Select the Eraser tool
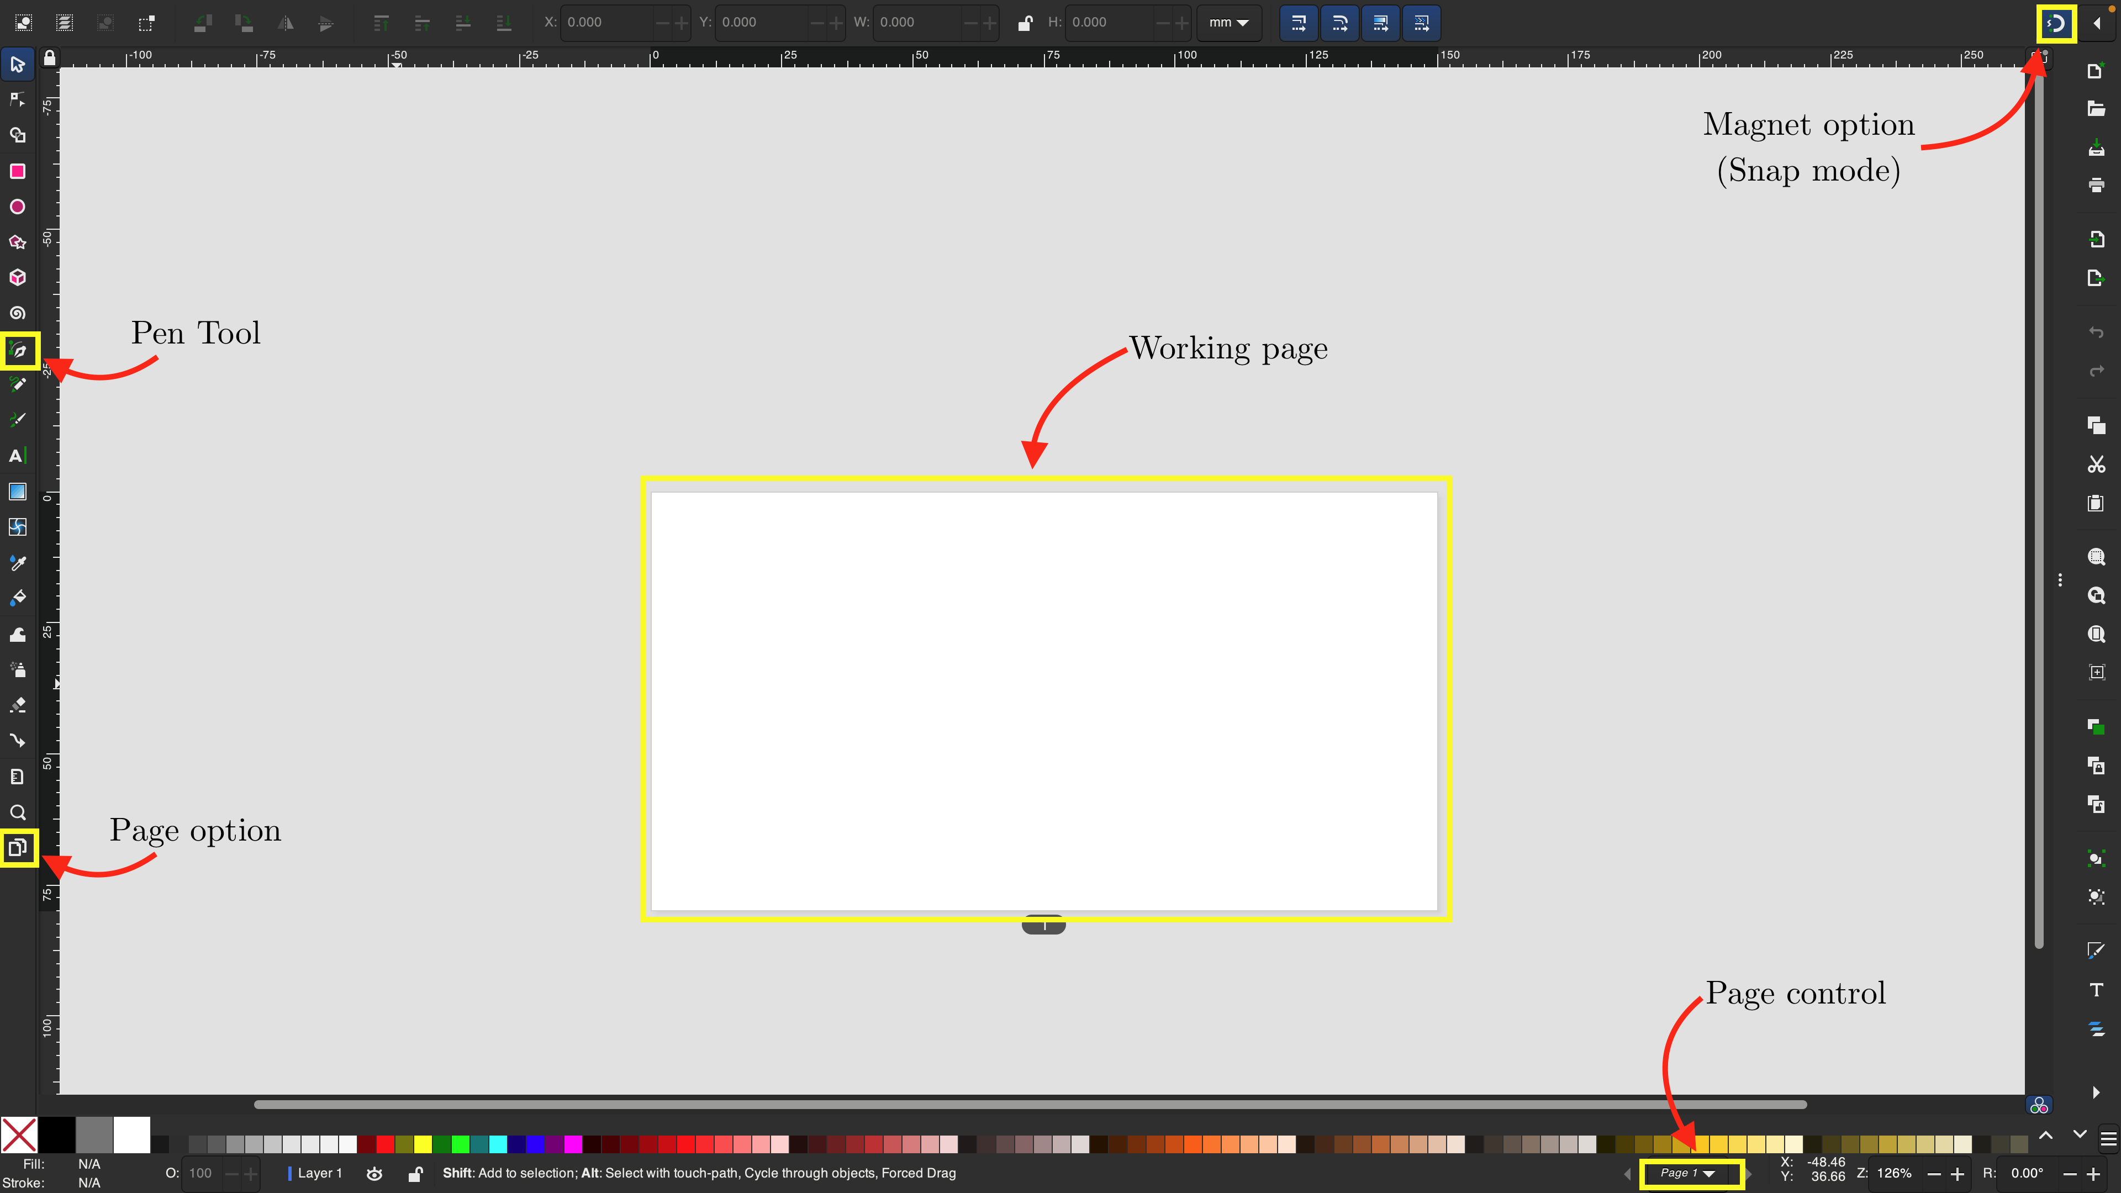 pos(17,705)
